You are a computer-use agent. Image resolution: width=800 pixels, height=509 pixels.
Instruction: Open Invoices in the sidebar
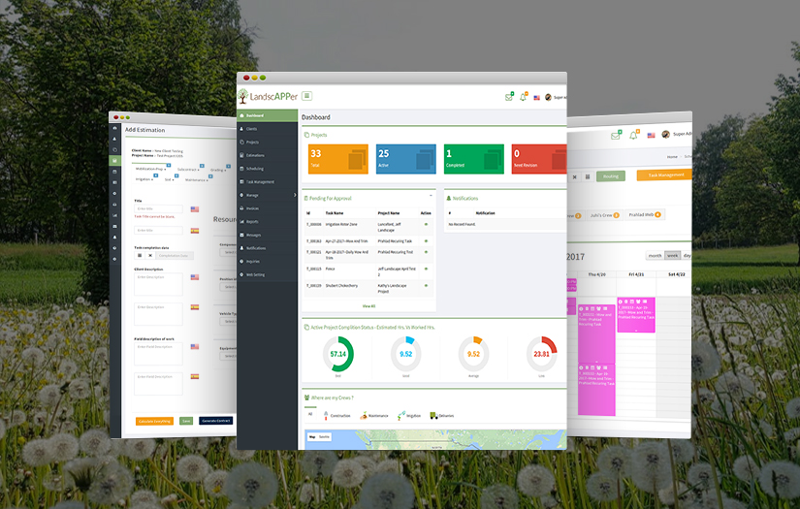click(x=267, y=208)
